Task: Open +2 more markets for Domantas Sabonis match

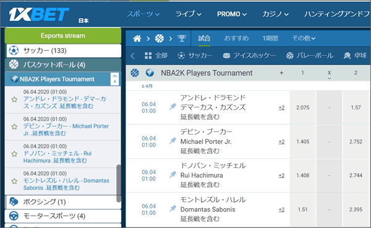Action: click(281, 209)
